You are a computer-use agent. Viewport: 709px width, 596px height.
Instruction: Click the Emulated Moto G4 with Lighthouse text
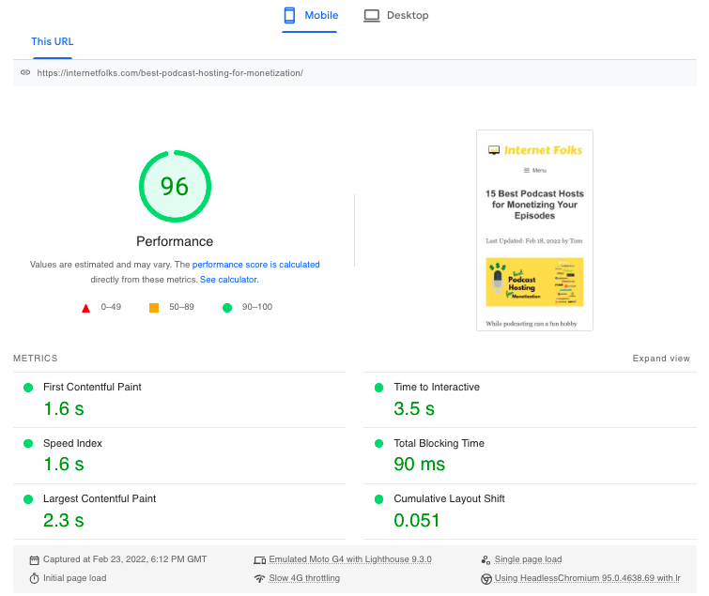click(x=350, y=559)
